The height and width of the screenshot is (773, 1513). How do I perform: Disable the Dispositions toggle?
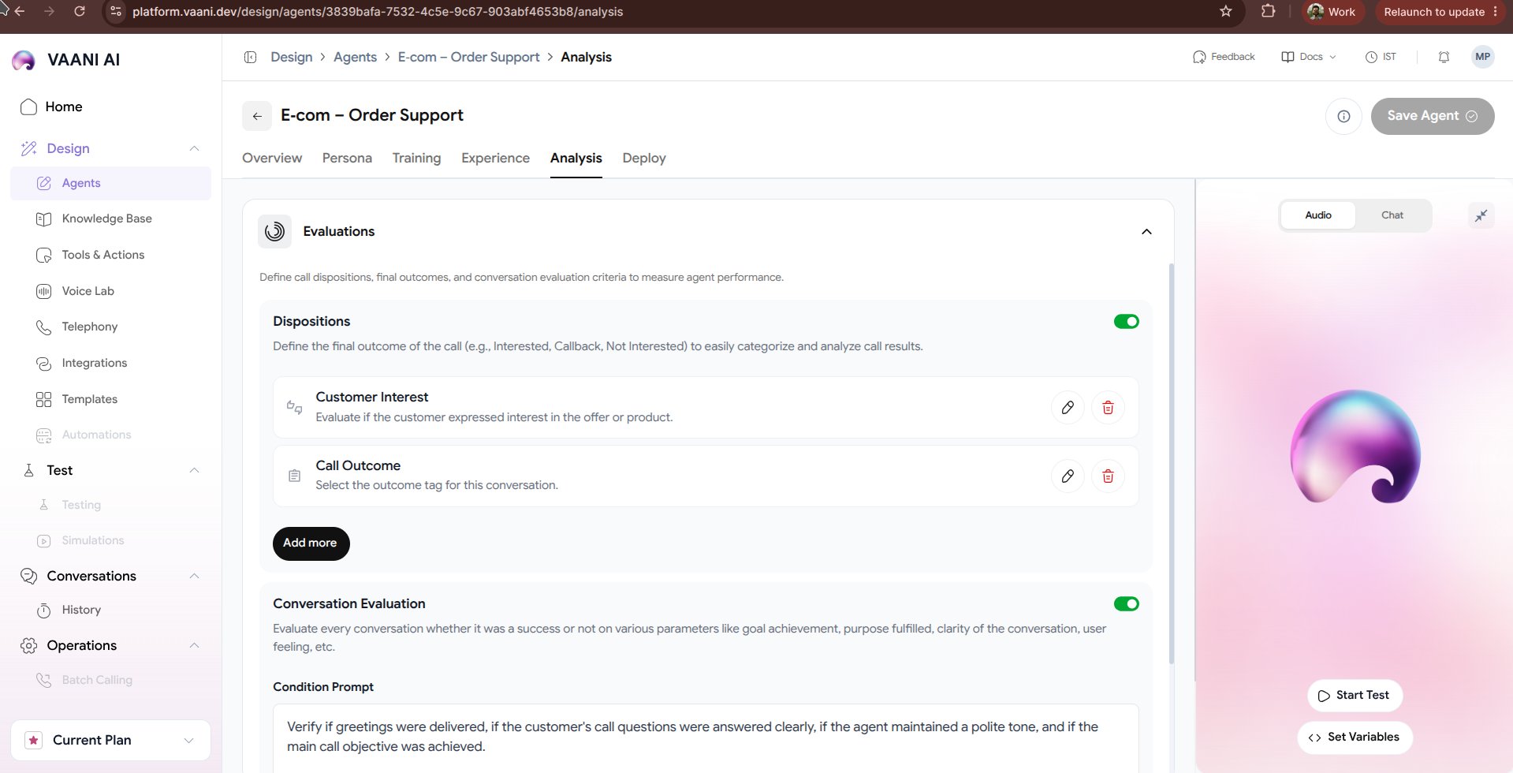tap(1126, 322)
